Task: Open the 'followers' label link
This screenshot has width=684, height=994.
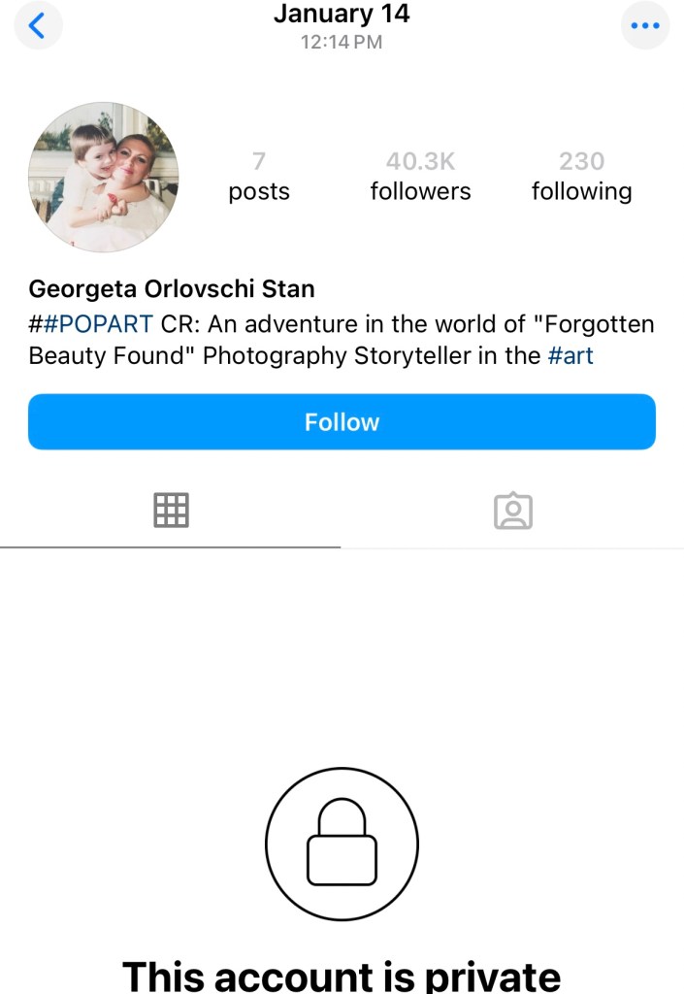Action: click(x=420, y=191)
